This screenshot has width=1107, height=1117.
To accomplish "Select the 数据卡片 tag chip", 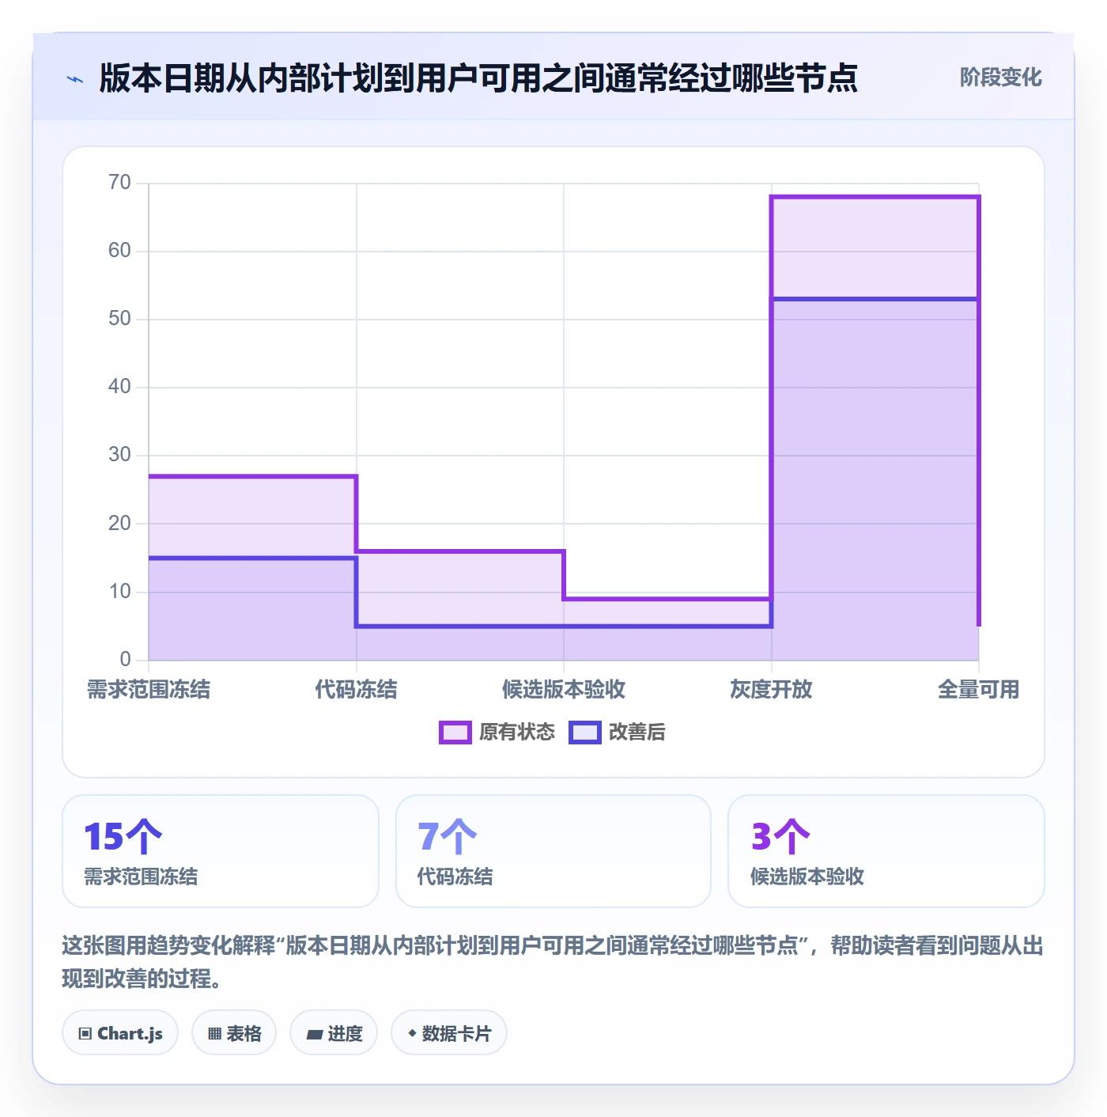I will click(x=449, y=1033).
